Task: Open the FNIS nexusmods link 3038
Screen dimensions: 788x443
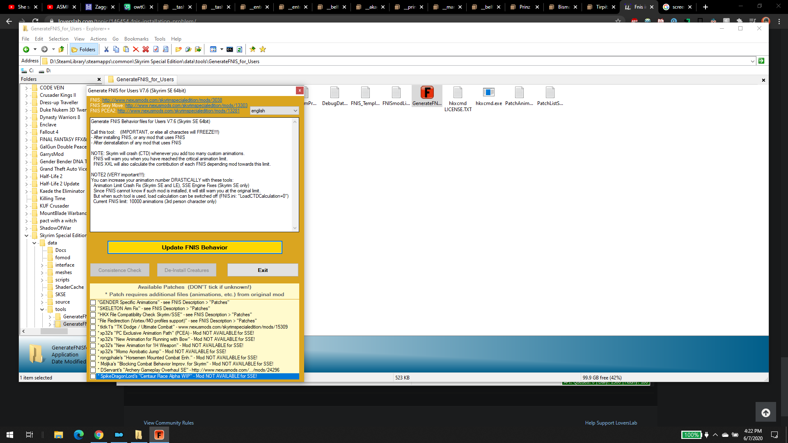Action: click(x=162, y=100)
